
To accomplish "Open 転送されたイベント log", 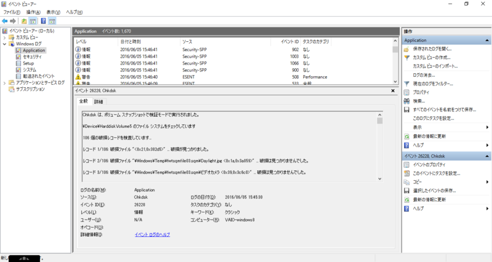I will 39,76.
